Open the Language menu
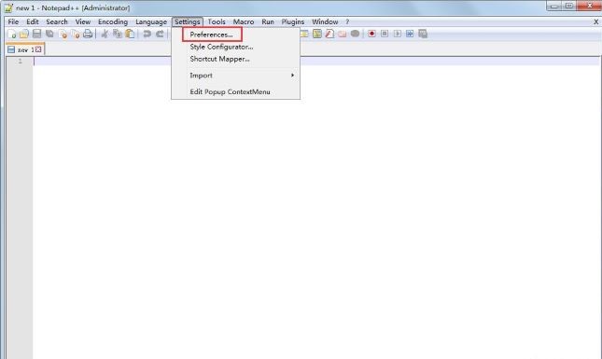602x359 pixels. pyautogui.click(x=151, y=21)
